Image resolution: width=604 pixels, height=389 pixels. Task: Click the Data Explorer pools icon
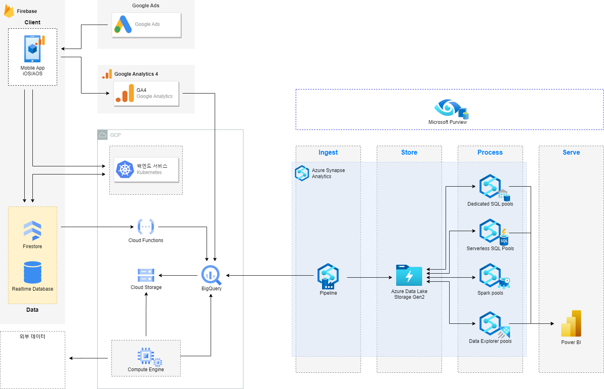click(494, 325)
